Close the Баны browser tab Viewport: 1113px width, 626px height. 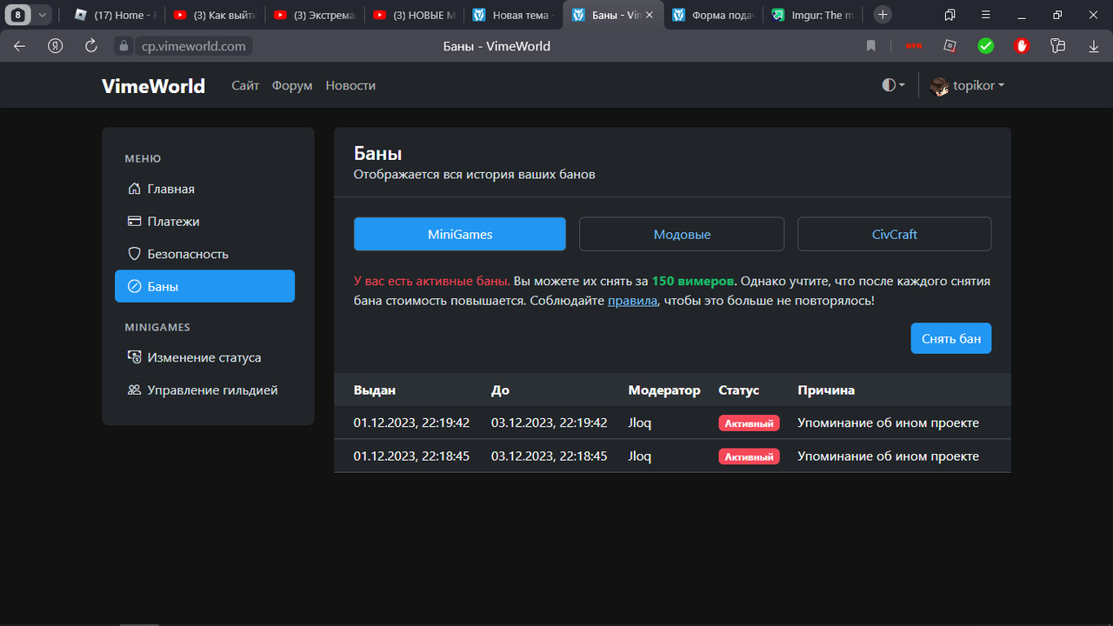[649, 15]
